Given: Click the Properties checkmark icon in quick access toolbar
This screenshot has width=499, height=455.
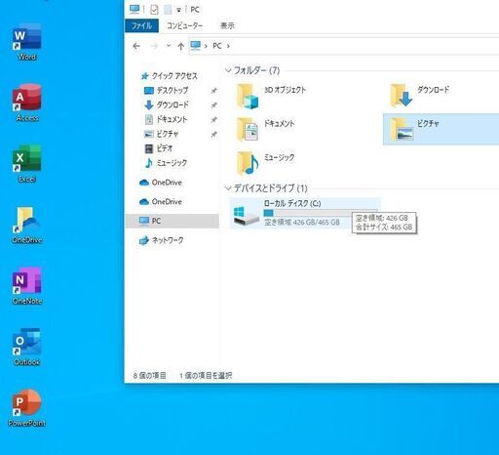Looking at the screenshot, I should (x=154, y=10).
